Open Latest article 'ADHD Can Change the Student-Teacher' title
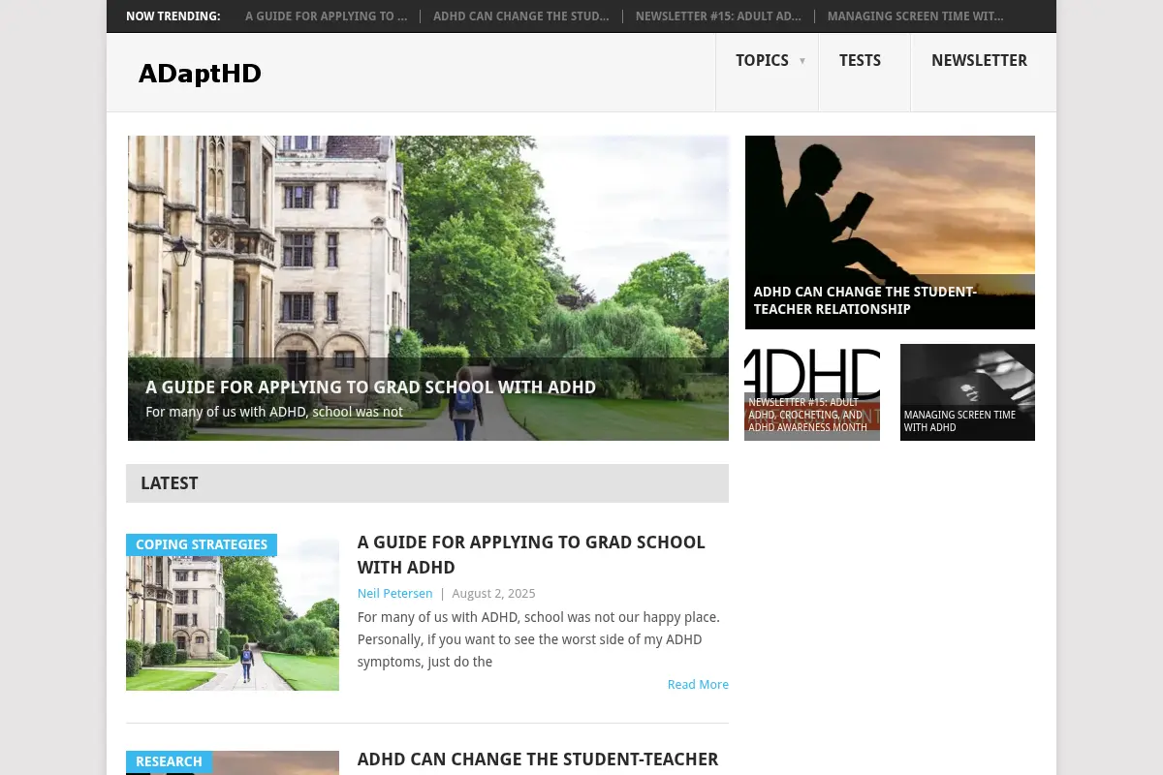 (538, 759)
